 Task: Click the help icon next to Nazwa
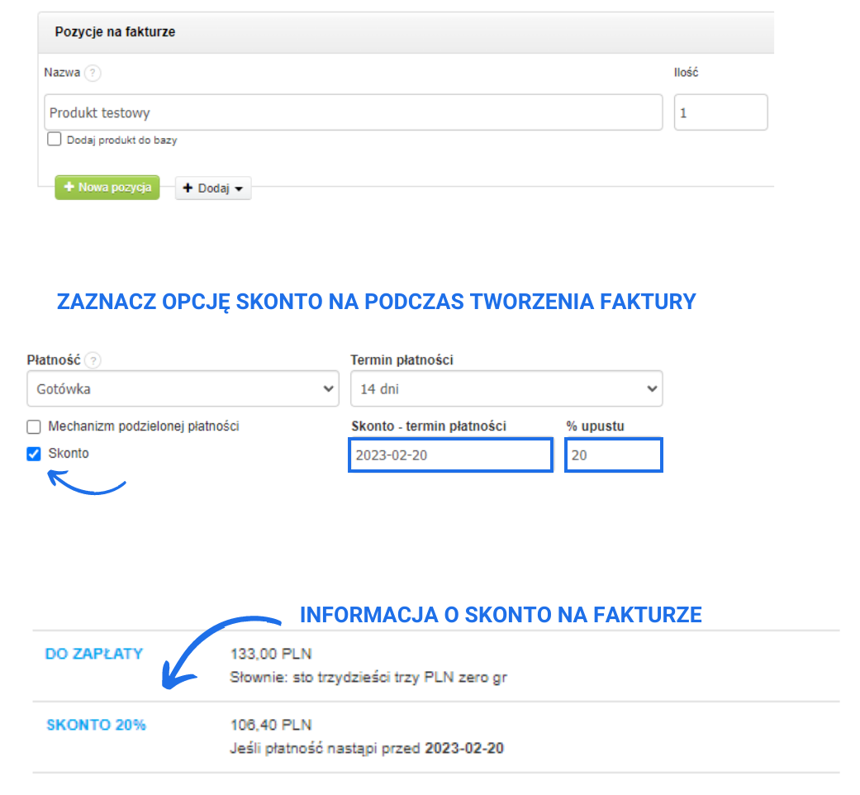click(x=93, y=73)
